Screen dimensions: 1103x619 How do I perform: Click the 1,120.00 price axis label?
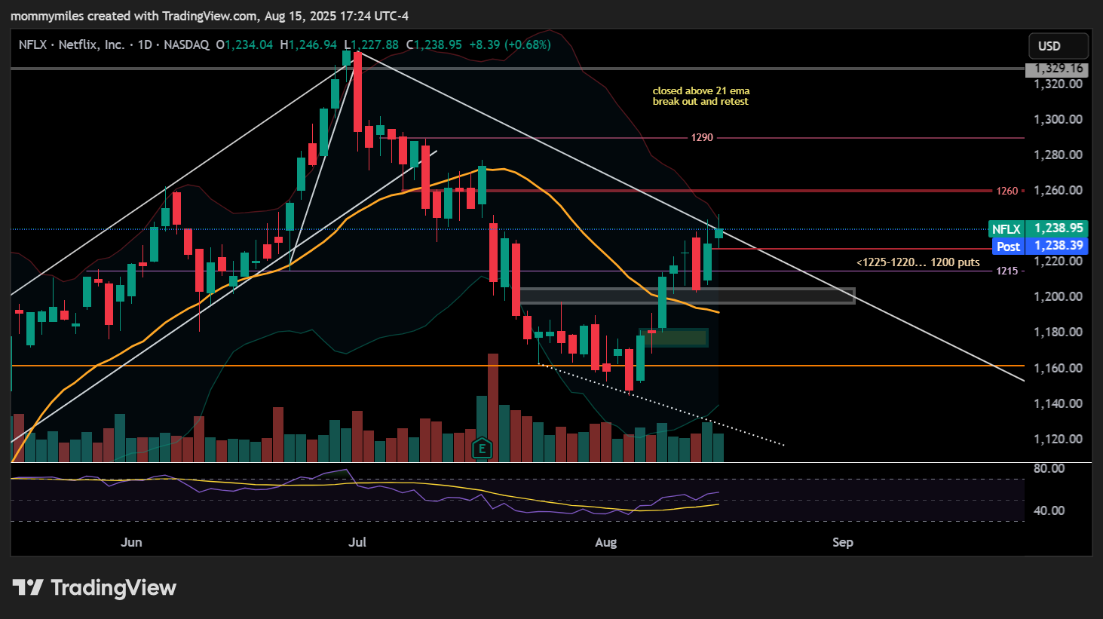1059,439
